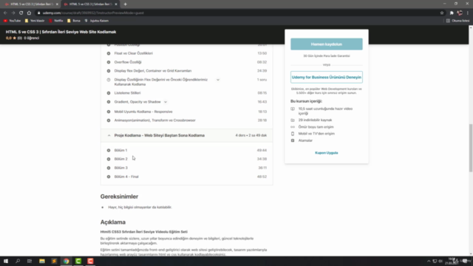Image resolution: width=473 pixels, height=266 pixels.
Task: Select the second HTML 5 ve CSS 3 tab
Action: pyautogui.click(x=90, y=4)
